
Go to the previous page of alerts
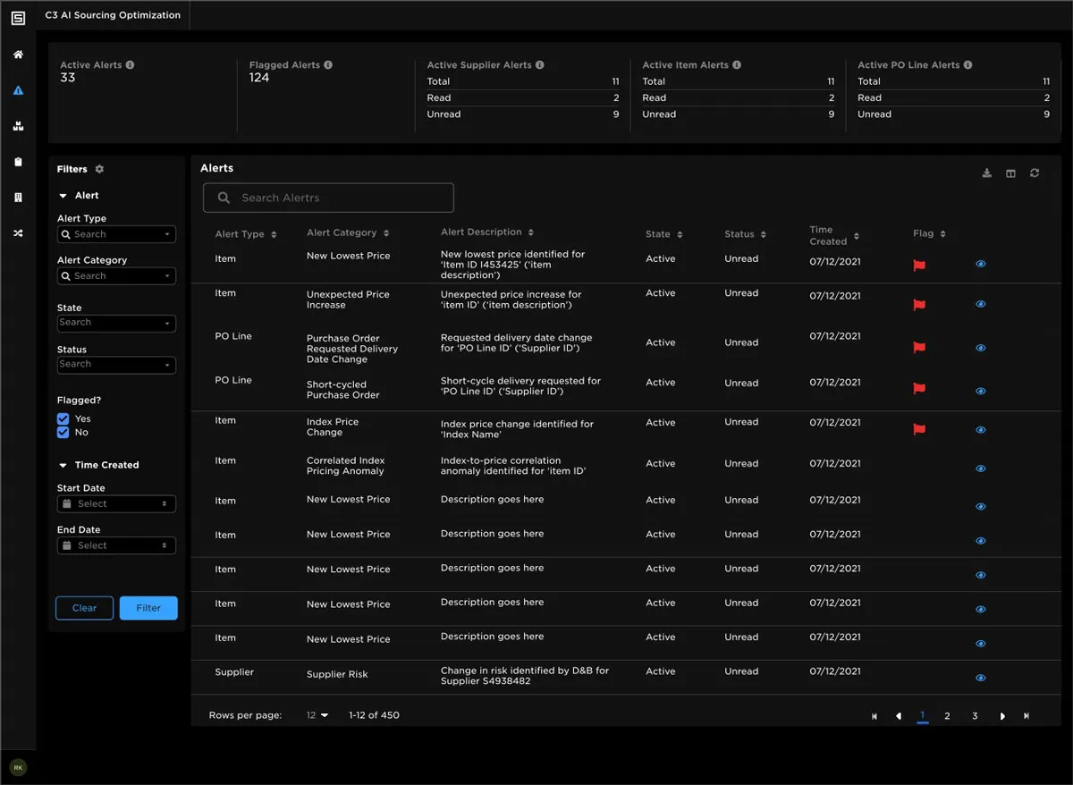tap(899, 716)
